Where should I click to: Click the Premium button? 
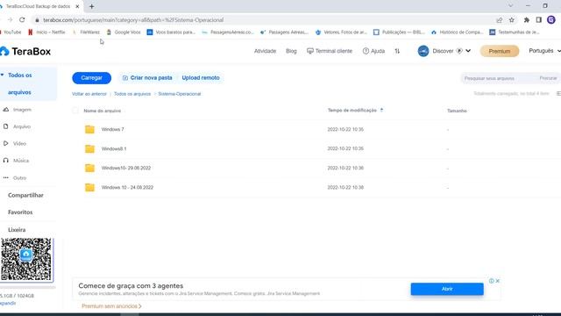500,51
